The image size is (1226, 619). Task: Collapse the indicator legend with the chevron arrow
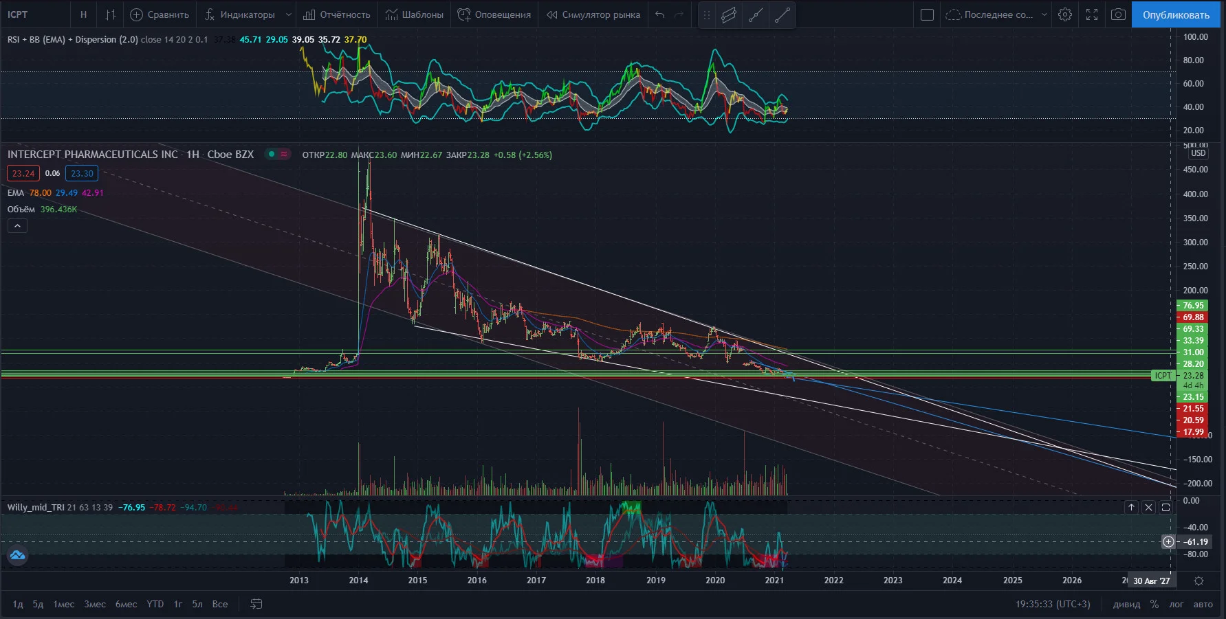coord(17,225)
